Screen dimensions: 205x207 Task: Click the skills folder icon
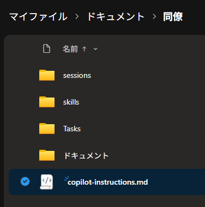pos(47,102)
